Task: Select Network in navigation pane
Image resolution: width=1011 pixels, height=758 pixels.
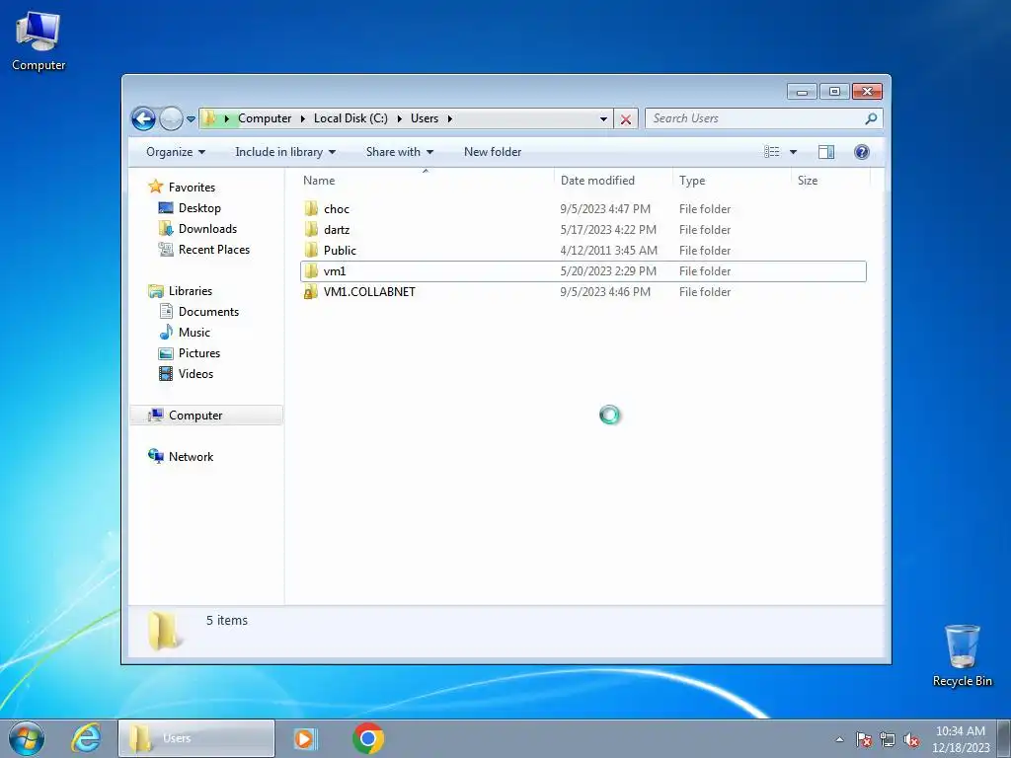Action: 191,456
